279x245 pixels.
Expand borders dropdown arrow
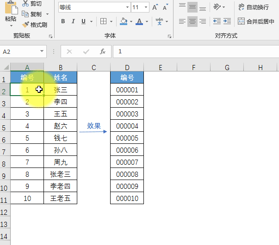(x=111, y=22)
